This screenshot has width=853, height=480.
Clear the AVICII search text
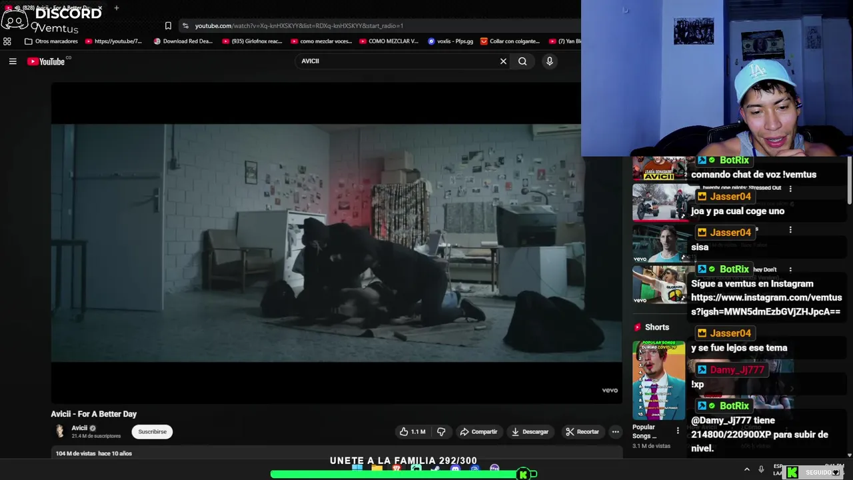click(x=503, y=61)
